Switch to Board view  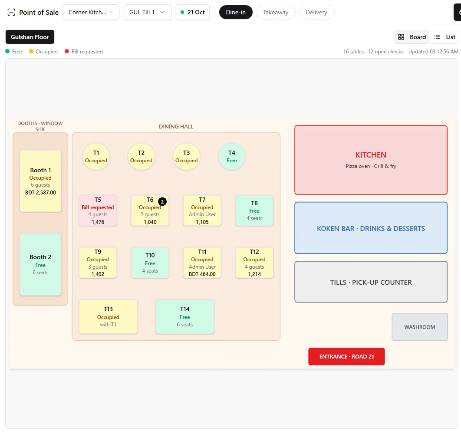(x=412, y=37)
